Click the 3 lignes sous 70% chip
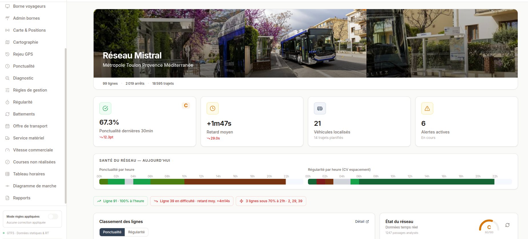The width and height of the screenshot is (528, 239). 271,201
